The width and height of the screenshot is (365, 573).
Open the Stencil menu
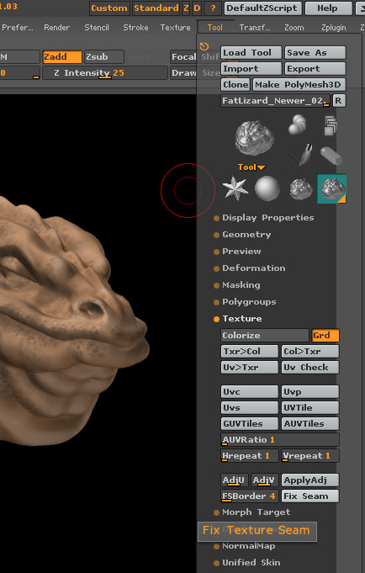point(97,28)
